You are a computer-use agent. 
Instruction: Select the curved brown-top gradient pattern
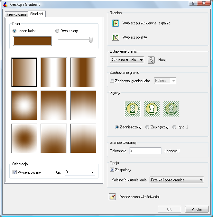[x=83, y=105]
